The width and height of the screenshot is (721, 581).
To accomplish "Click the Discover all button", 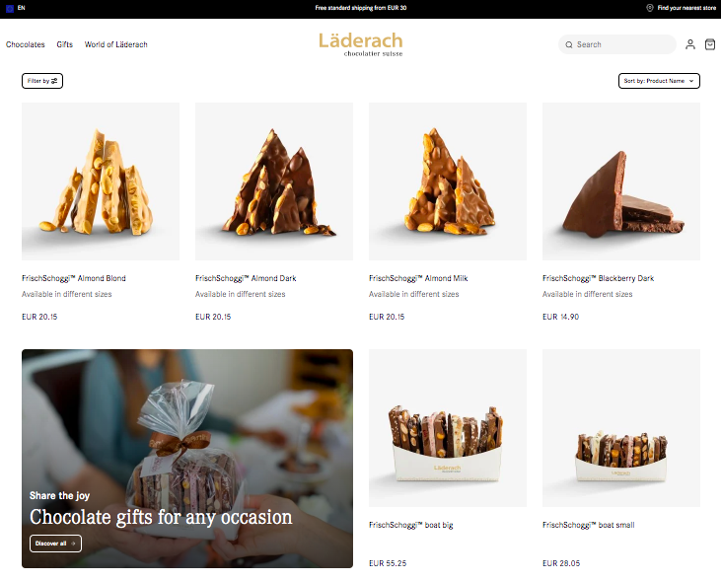I will (55, 544).
